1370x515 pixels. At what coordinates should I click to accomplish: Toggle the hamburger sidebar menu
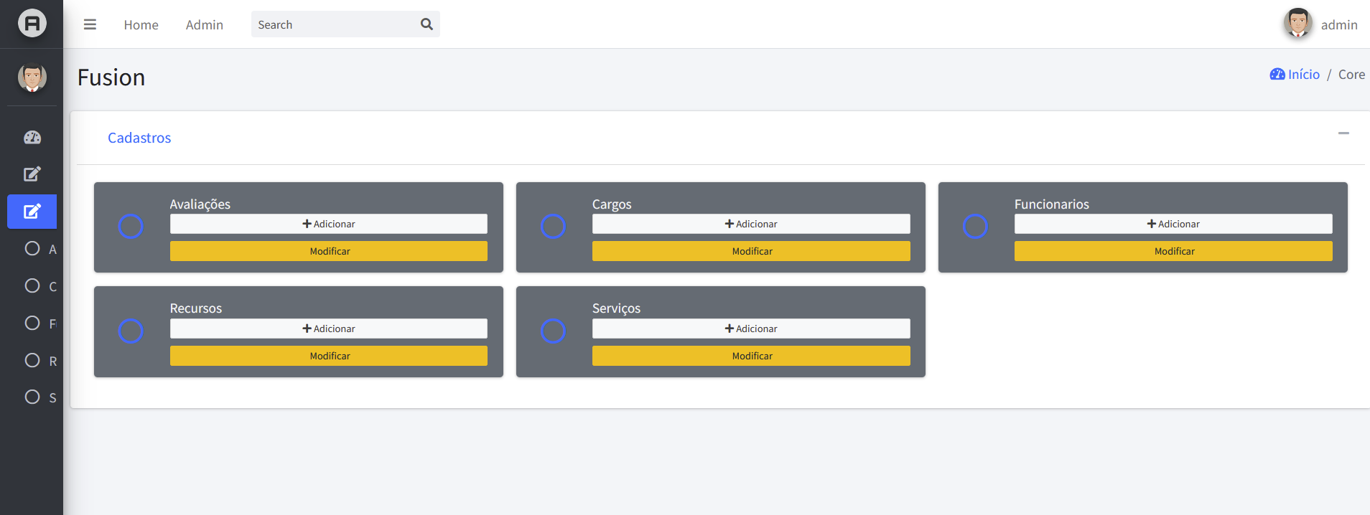point(90,24)
